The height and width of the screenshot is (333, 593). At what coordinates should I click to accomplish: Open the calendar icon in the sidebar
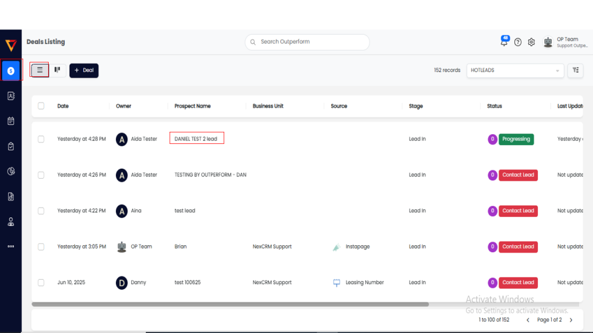11,121
